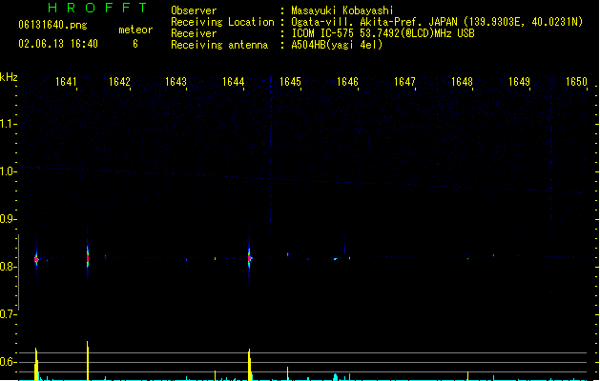Screen dimensions: 600x381
Task: Click the observer name Masayuki Kobayashi
Action: (x=342, y=10)
